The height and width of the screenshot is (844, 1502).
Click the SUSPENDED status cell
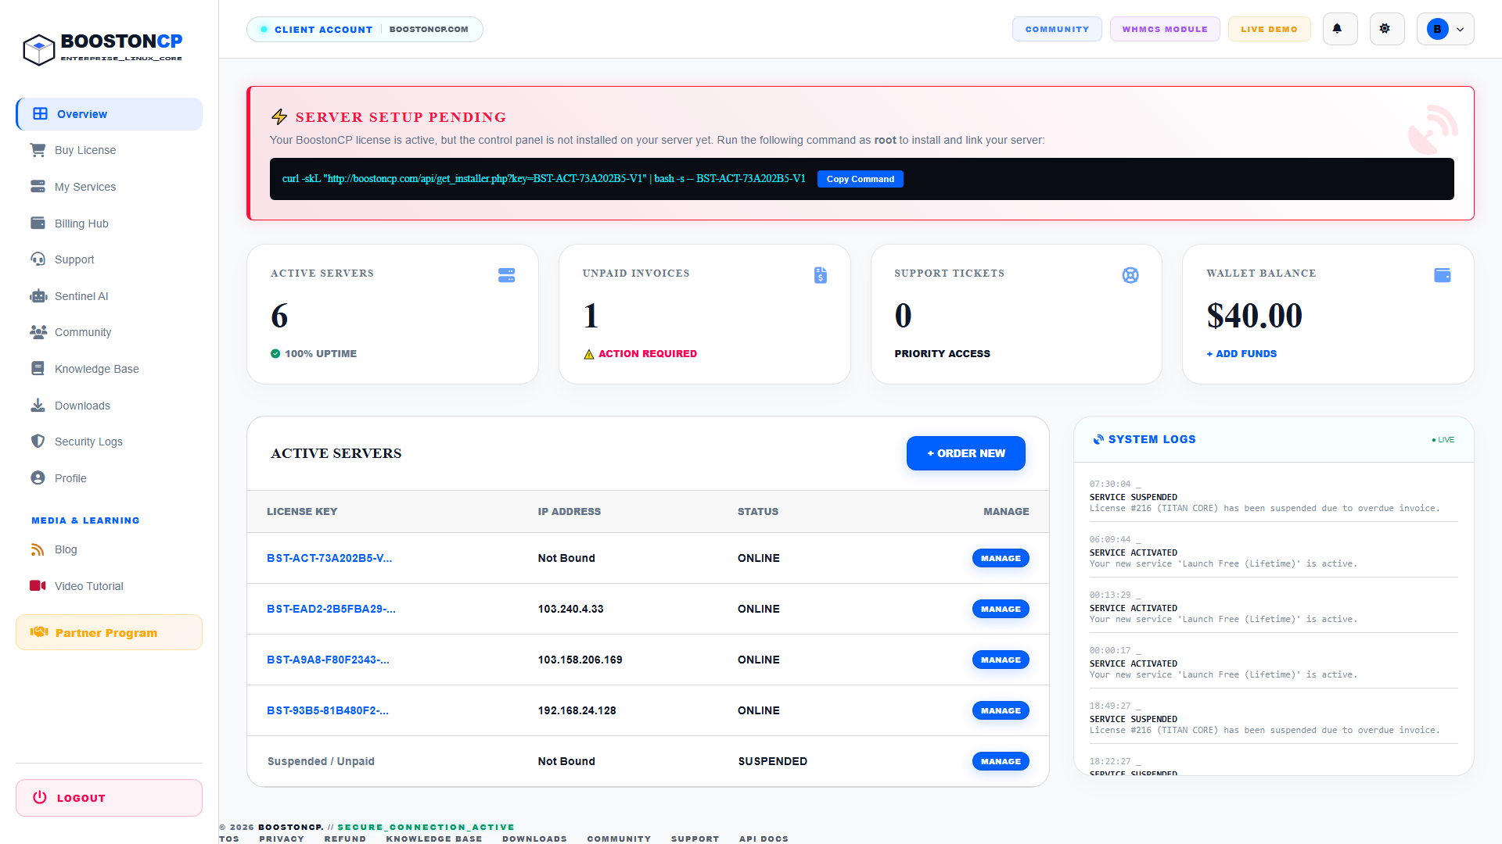coord(772,761)
